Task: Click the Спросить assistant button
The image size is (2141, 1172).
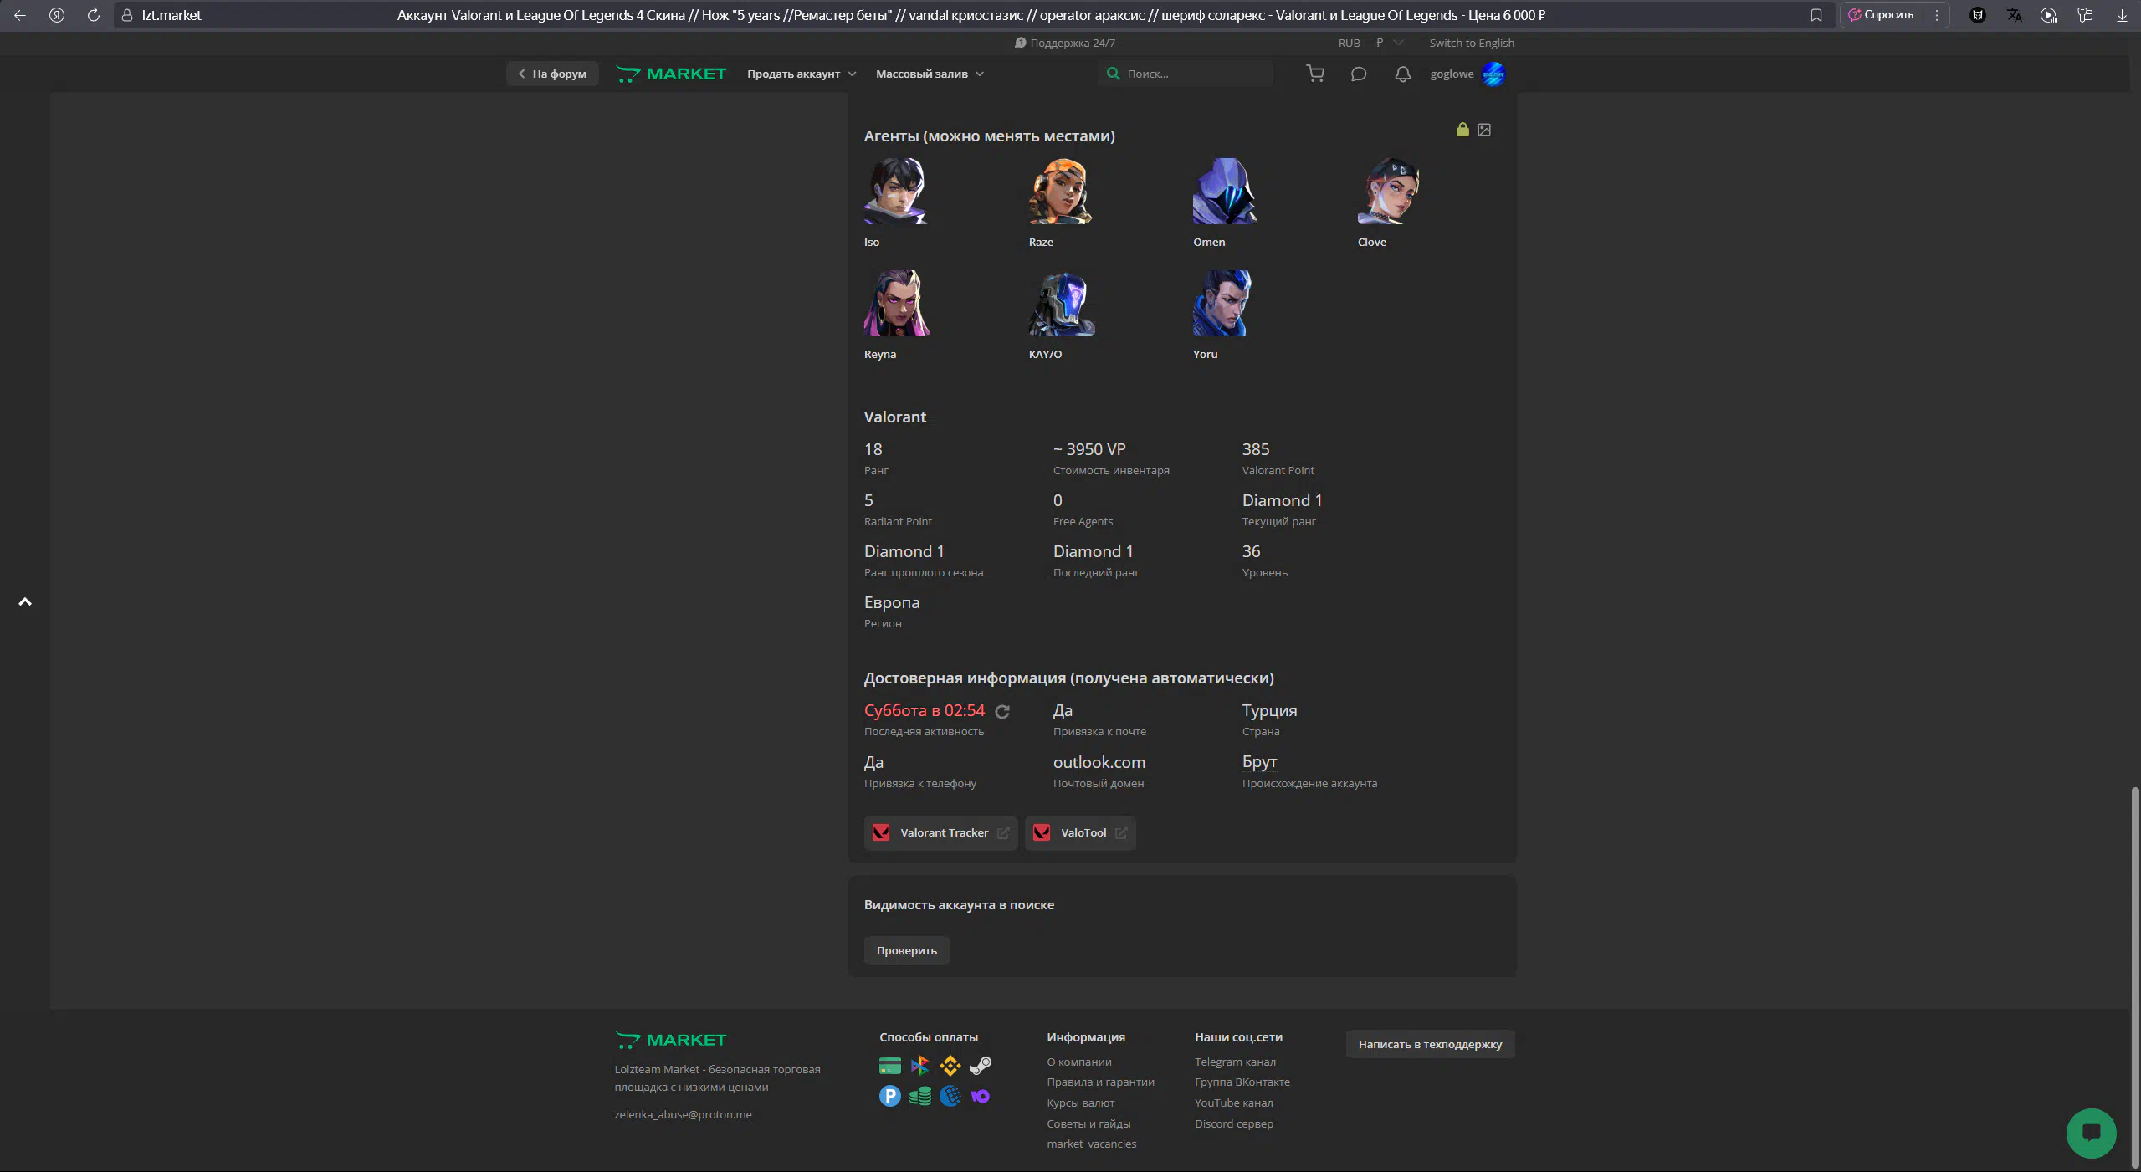Action: [x=1883, y=15]
